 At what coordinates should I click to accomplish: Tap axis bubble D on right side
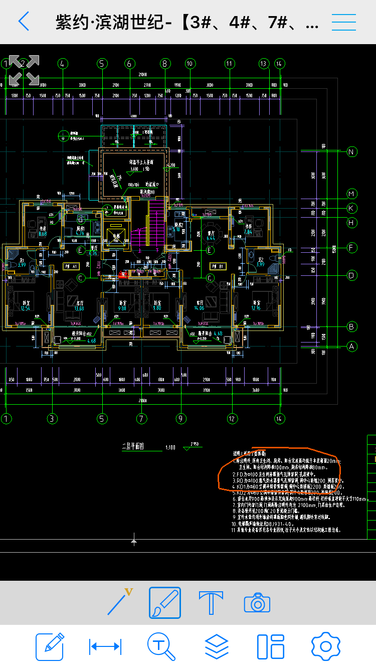click(351, 275)
